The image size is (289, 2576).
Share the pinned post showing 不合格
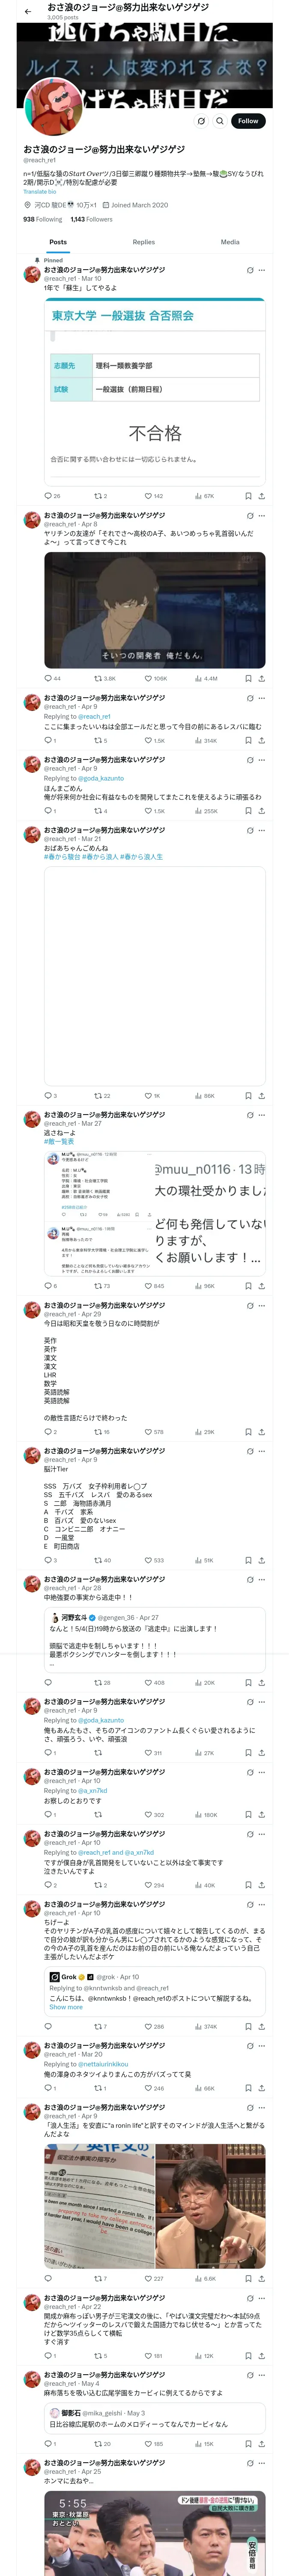coord(261,495)
